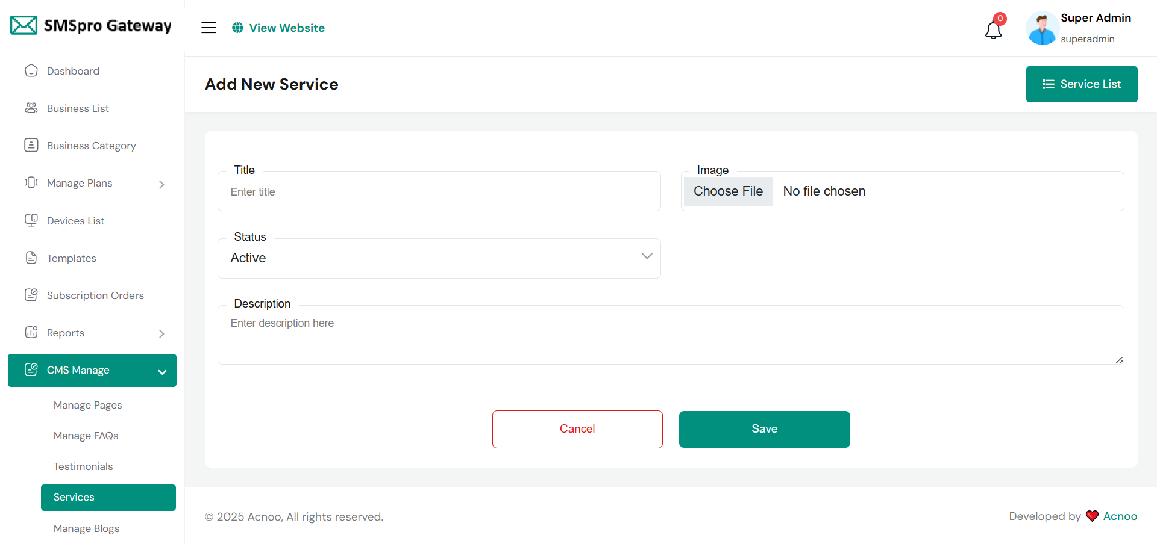
Task: Click the Cancel button
Action: pyautogui.click(x=577, y=429)
